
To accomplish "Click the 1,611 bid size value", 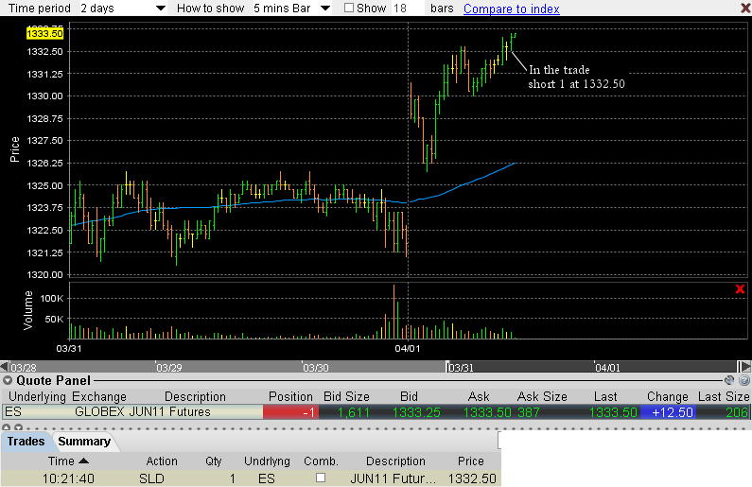I will [354, 412].
